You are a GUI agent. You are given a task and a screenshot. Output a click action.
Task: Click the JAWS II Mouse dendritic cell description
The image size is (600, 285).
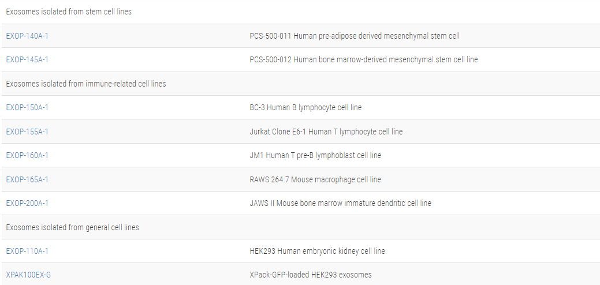pyautogui.click(x=340, y=203)
